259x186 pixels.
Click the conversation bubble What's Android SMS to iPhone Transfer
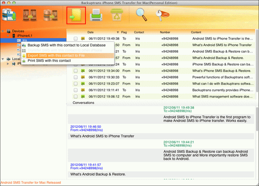(x=161, y=136)
